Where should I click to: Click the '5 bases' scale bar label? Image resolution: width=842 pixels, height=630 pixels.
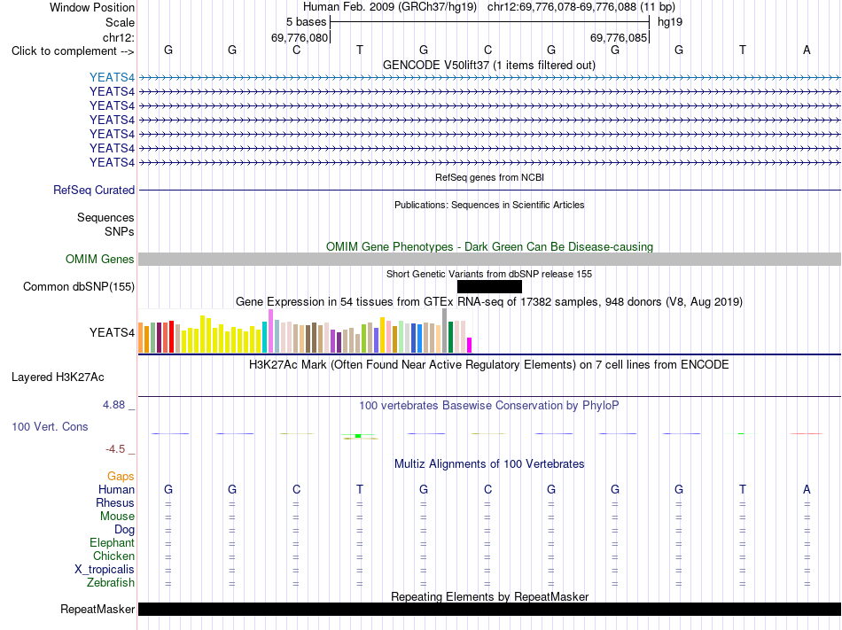click(x=306, y=22)
